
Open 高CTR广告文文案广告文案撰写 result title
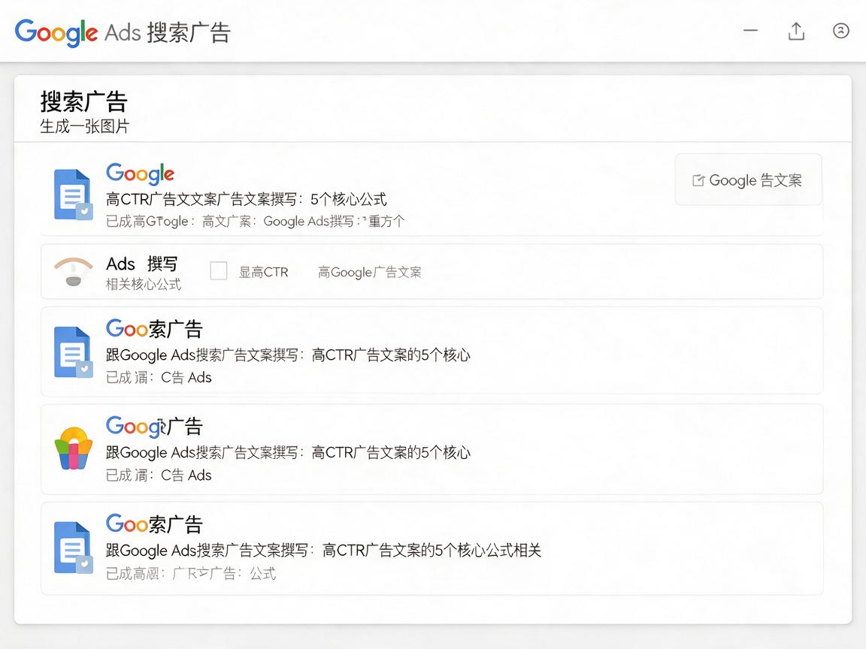(247, 199)
